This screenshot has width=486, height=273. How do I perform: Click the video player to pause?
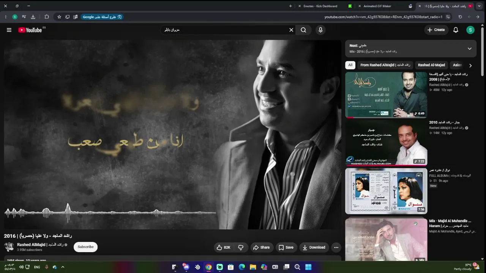coord(172,135)
